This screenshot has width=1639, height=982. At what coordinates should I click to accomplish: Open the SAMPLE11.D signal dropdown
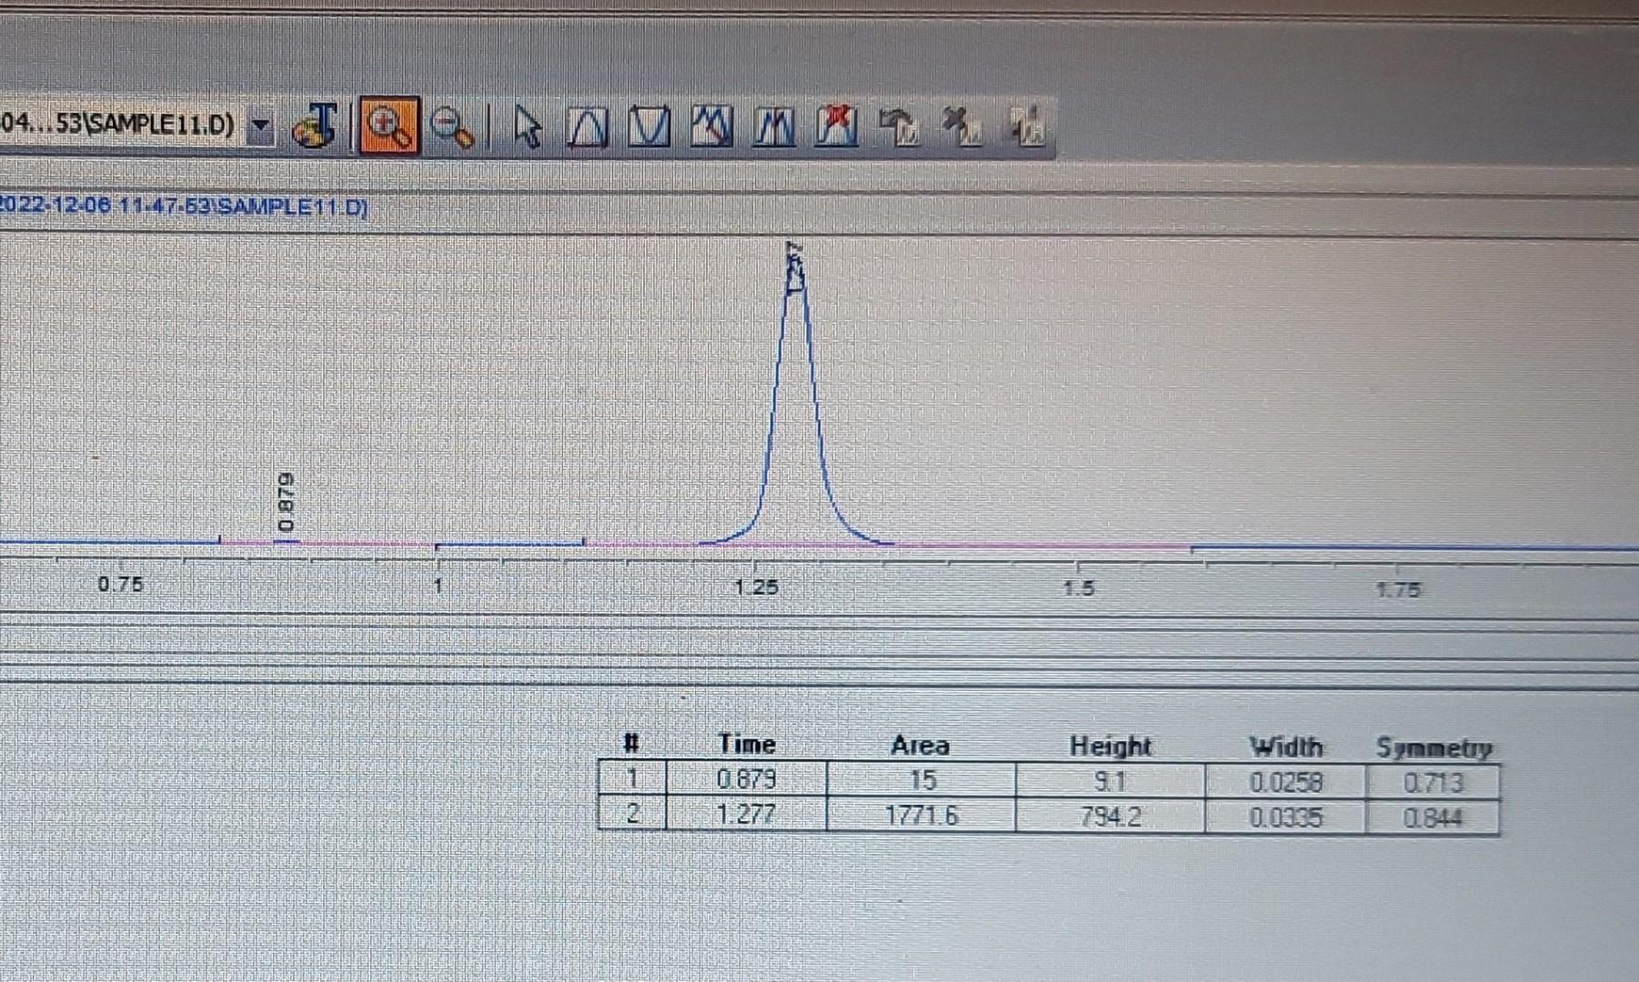[262, 127]
